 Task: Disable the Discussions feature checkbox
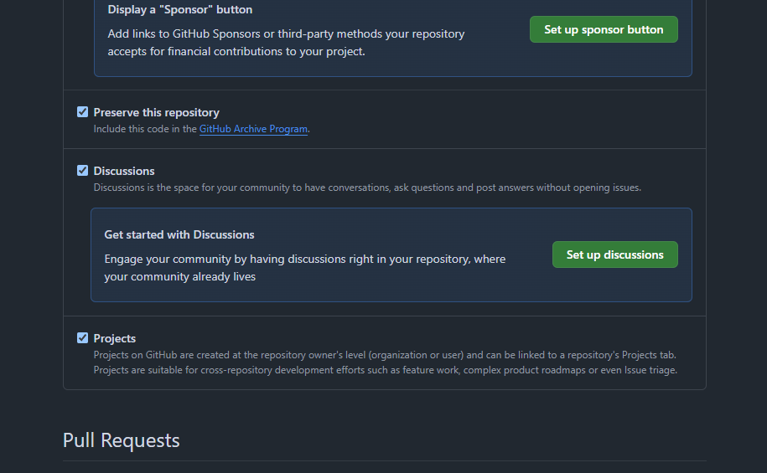coord(82,171)
